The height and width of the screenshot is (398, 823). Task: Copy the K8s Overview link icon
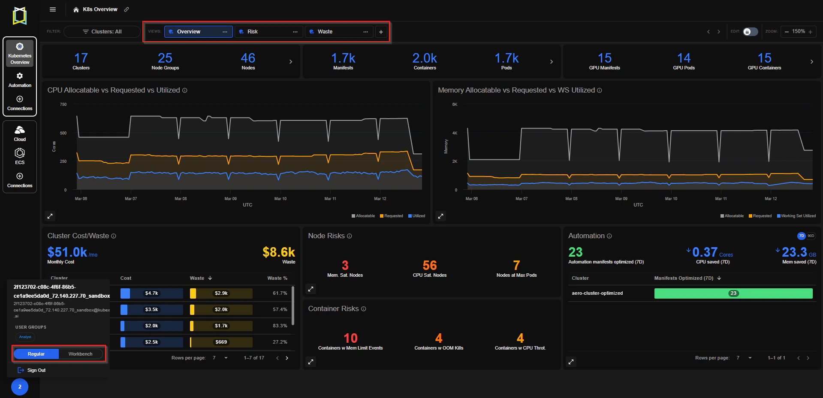[x=127, y=9]
